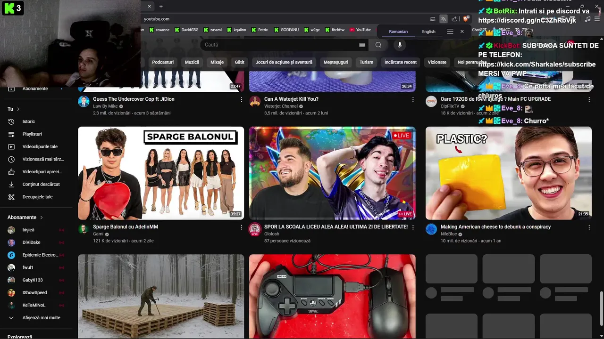Select the Meșteșuguri filter chip

point(336,62)
